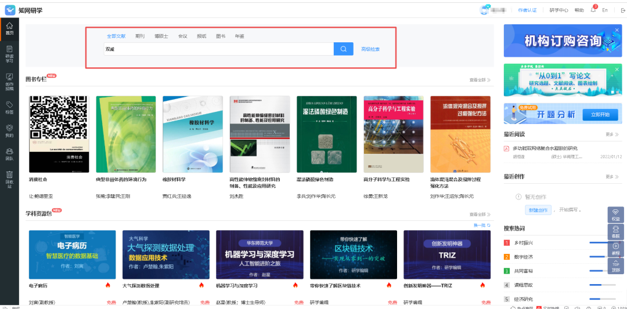Close the 机构订购咨询 banner
The width and height of the screenshot is (627, 309).
(x=617, y=30)
